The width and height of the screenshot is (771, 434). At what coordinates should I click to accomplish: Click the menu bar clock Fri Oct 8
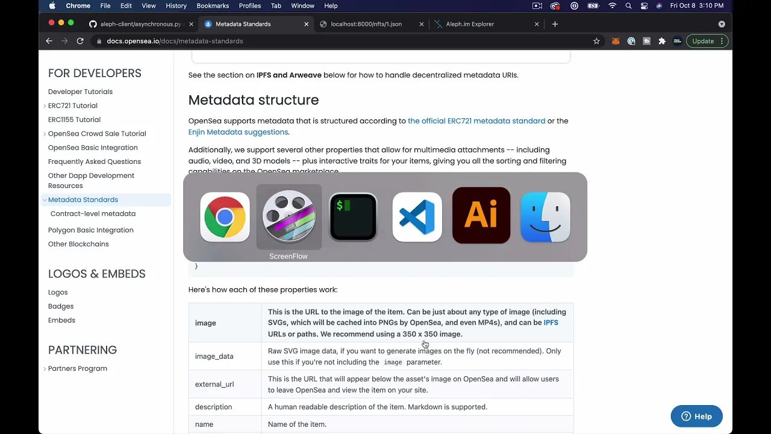[x=697, y=5]
